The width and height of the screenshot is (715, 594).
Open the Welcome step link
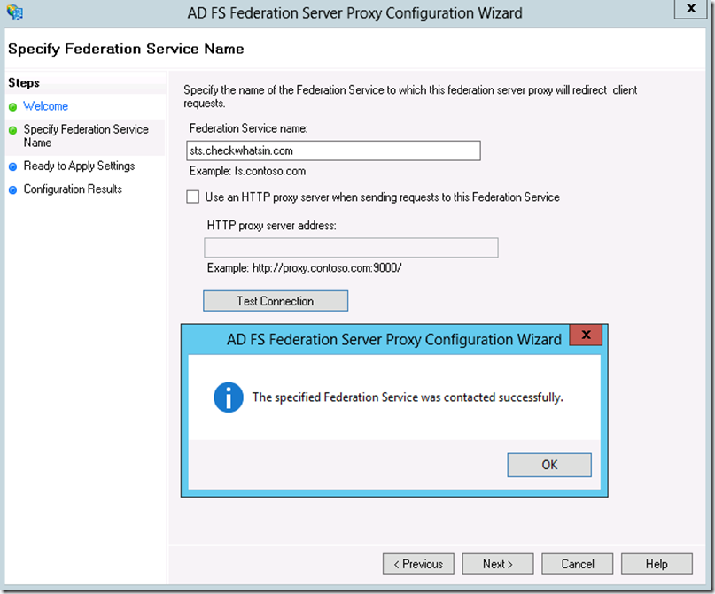coord(45,106)
